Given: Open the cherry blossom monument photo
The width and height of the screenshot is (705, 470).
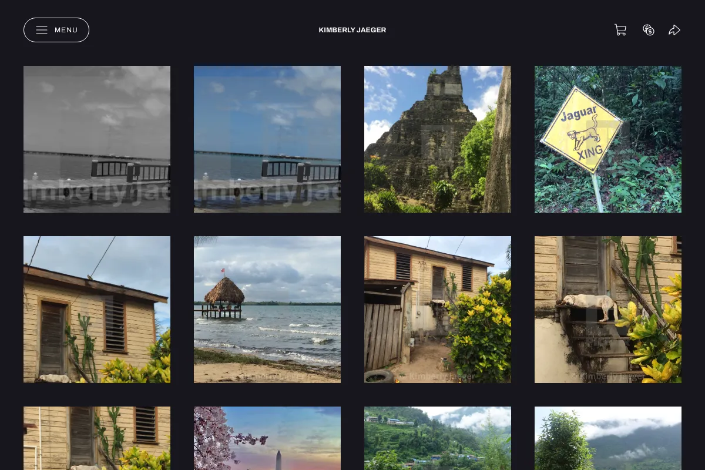Looking at the screenshot, I should [x=267, y=438].
